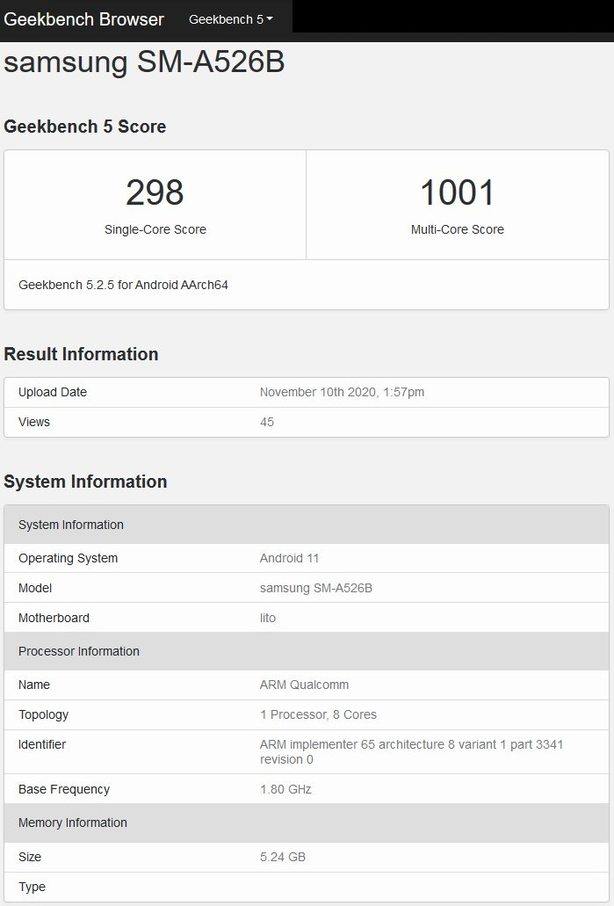
Task: Click the samsung SM-A526B page heading
Action: [145, 63]
